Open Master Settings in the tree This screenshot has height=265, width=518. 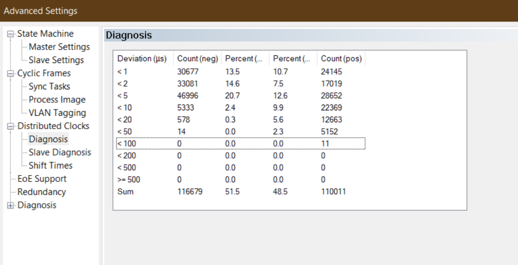click(x=59, y=47)
